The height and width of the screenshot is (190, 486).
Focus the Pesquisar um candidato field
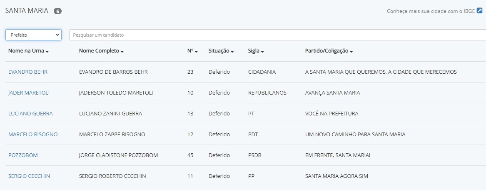[277, 35]
